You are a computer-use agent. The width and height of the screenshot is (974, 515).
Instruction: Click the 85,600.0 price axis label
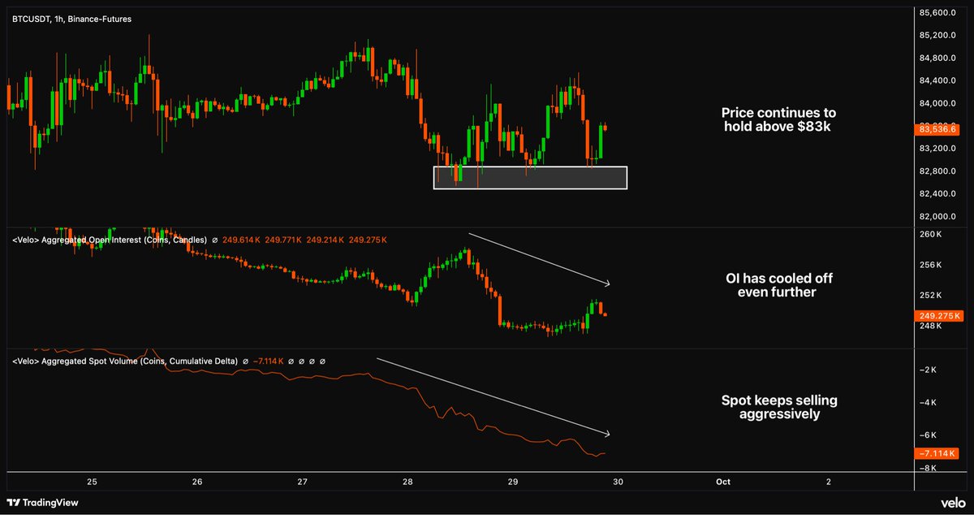tap(938, 13)
